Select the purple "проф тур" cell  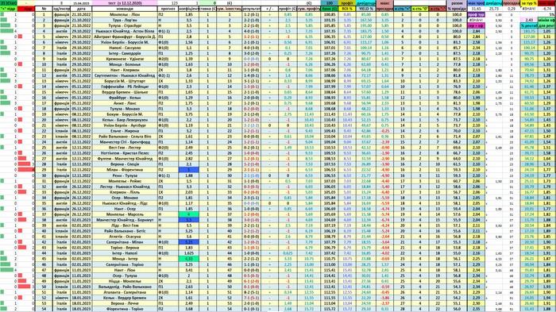click(476, 15)
